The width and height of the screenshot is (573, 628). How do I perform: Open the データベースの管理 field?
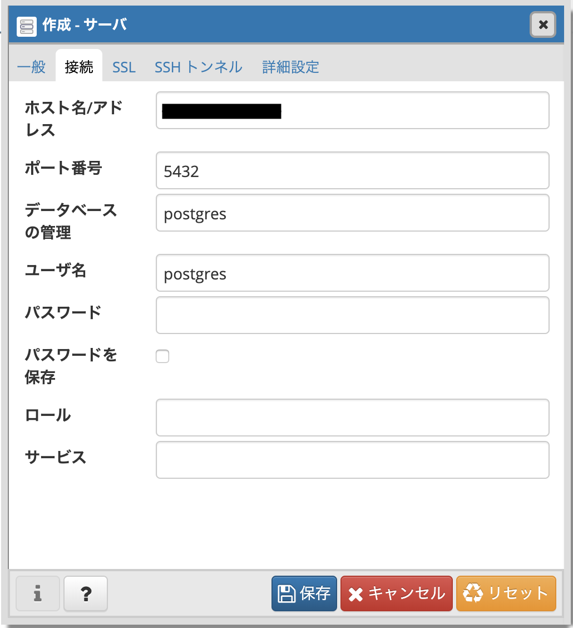click(x=352, y=213)
